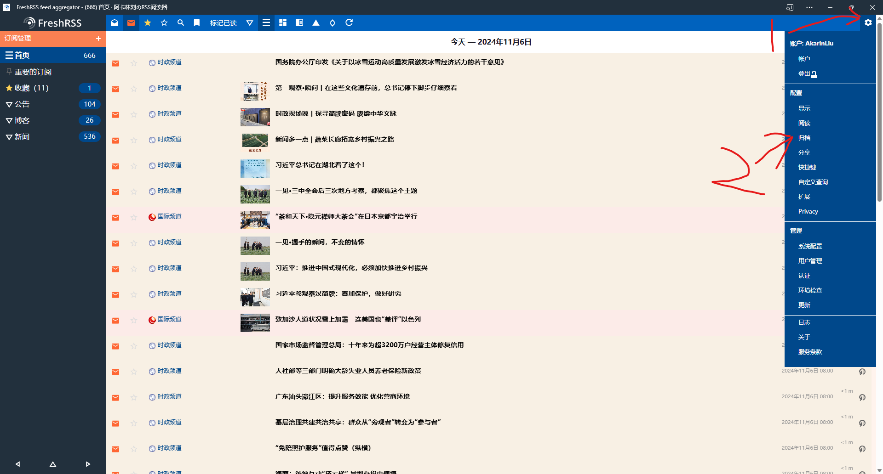Open the 博客 category

click(22, 121)
